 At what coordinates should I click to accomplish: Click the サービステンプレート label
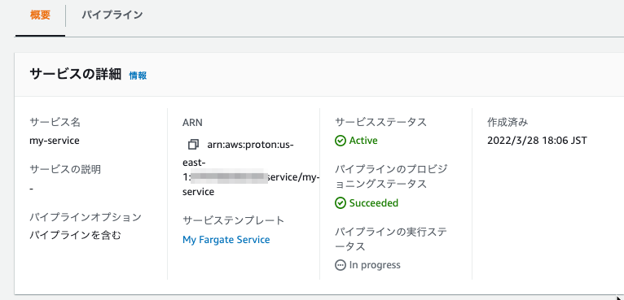coord(234,220)
